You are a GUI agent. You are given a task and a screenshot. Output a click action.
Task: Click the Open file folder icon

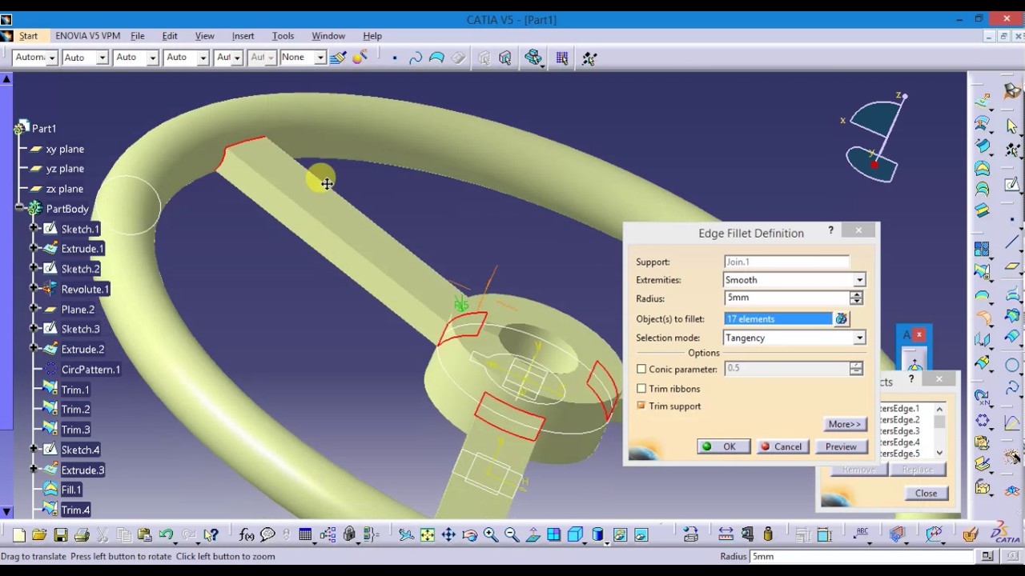(x=39, y=535)
